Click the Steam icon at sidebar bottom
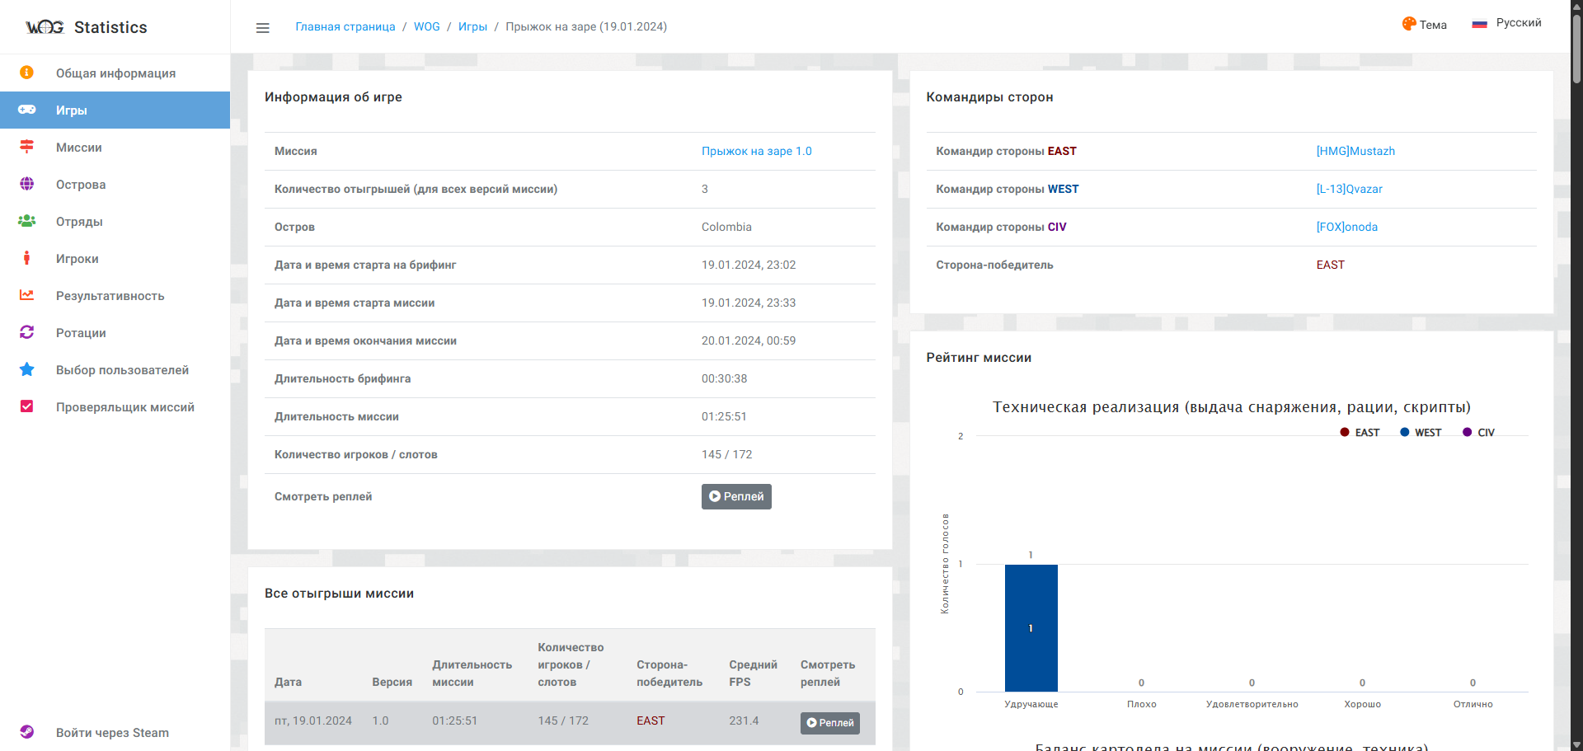1583x751 pixels. click(26, 732)
